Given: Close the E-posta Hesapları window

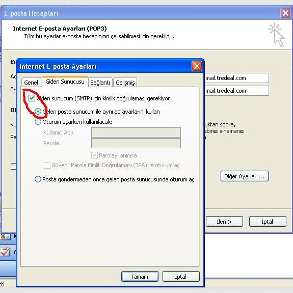Looking at the screenshot, I should (x=285, y=13).
